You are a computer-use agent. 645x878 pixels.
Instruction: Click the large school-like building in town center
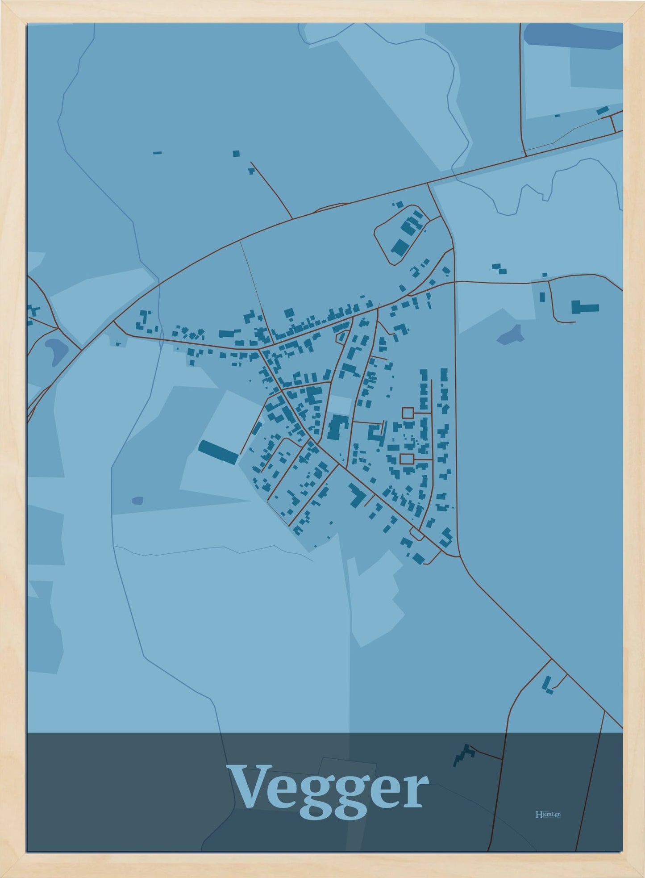(338, 427)
